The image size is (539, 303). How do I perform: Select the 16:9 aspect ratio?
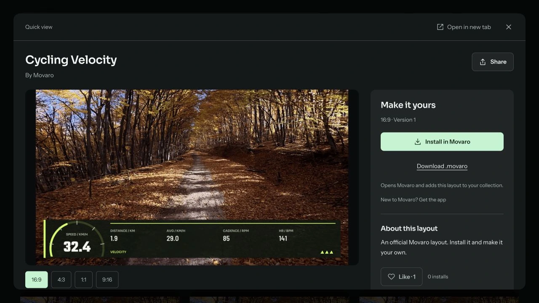pos(37,280)
